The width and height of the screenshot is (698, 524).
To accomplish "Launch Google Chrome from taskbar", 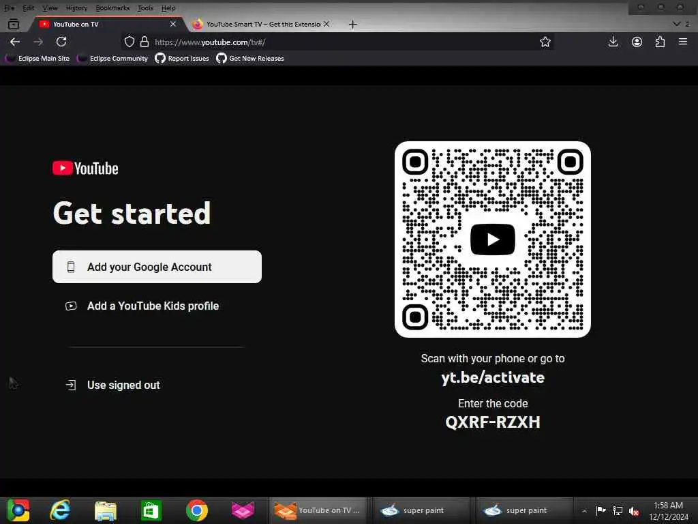I will [197, 510].
